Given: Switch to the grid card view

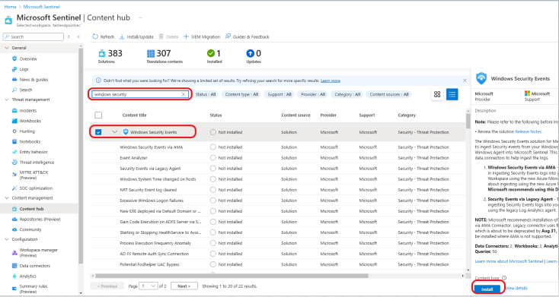Looking at the screenshot, I should [437, 94].
